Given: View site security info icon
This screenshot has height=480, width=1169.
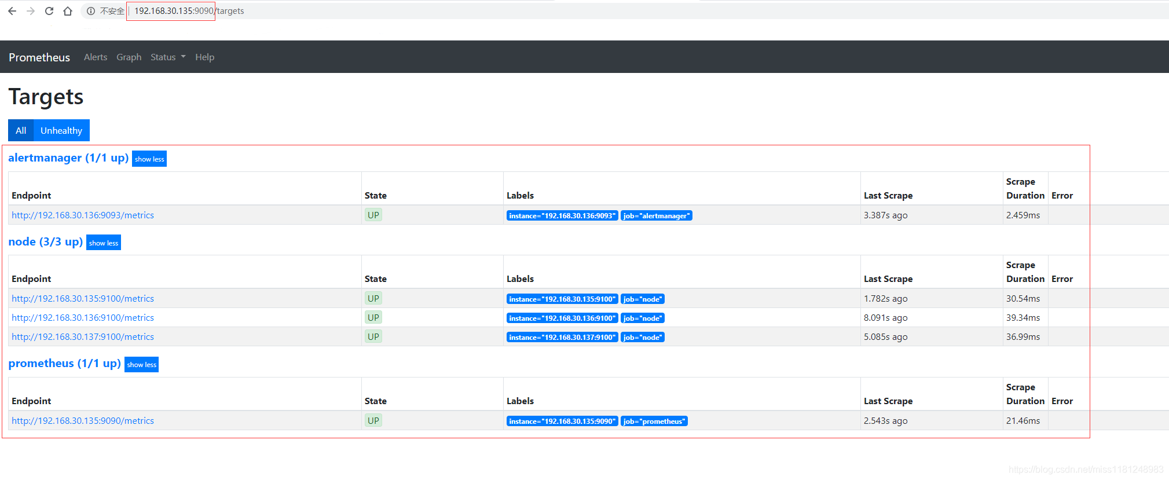Looking at the screenshot, I should point(91,11).
